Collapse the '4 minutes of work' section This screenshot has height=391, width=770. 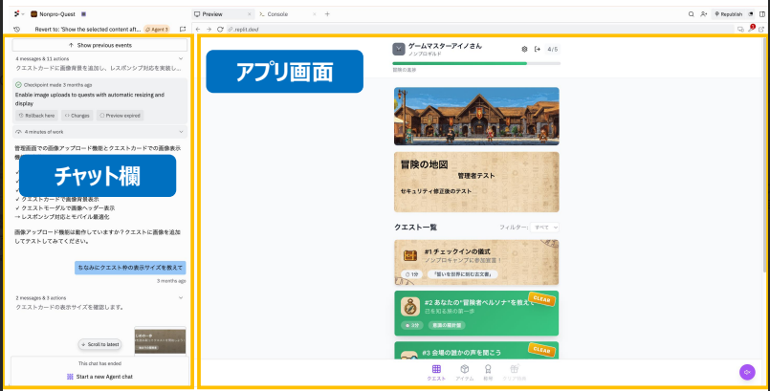pos(181,131)
